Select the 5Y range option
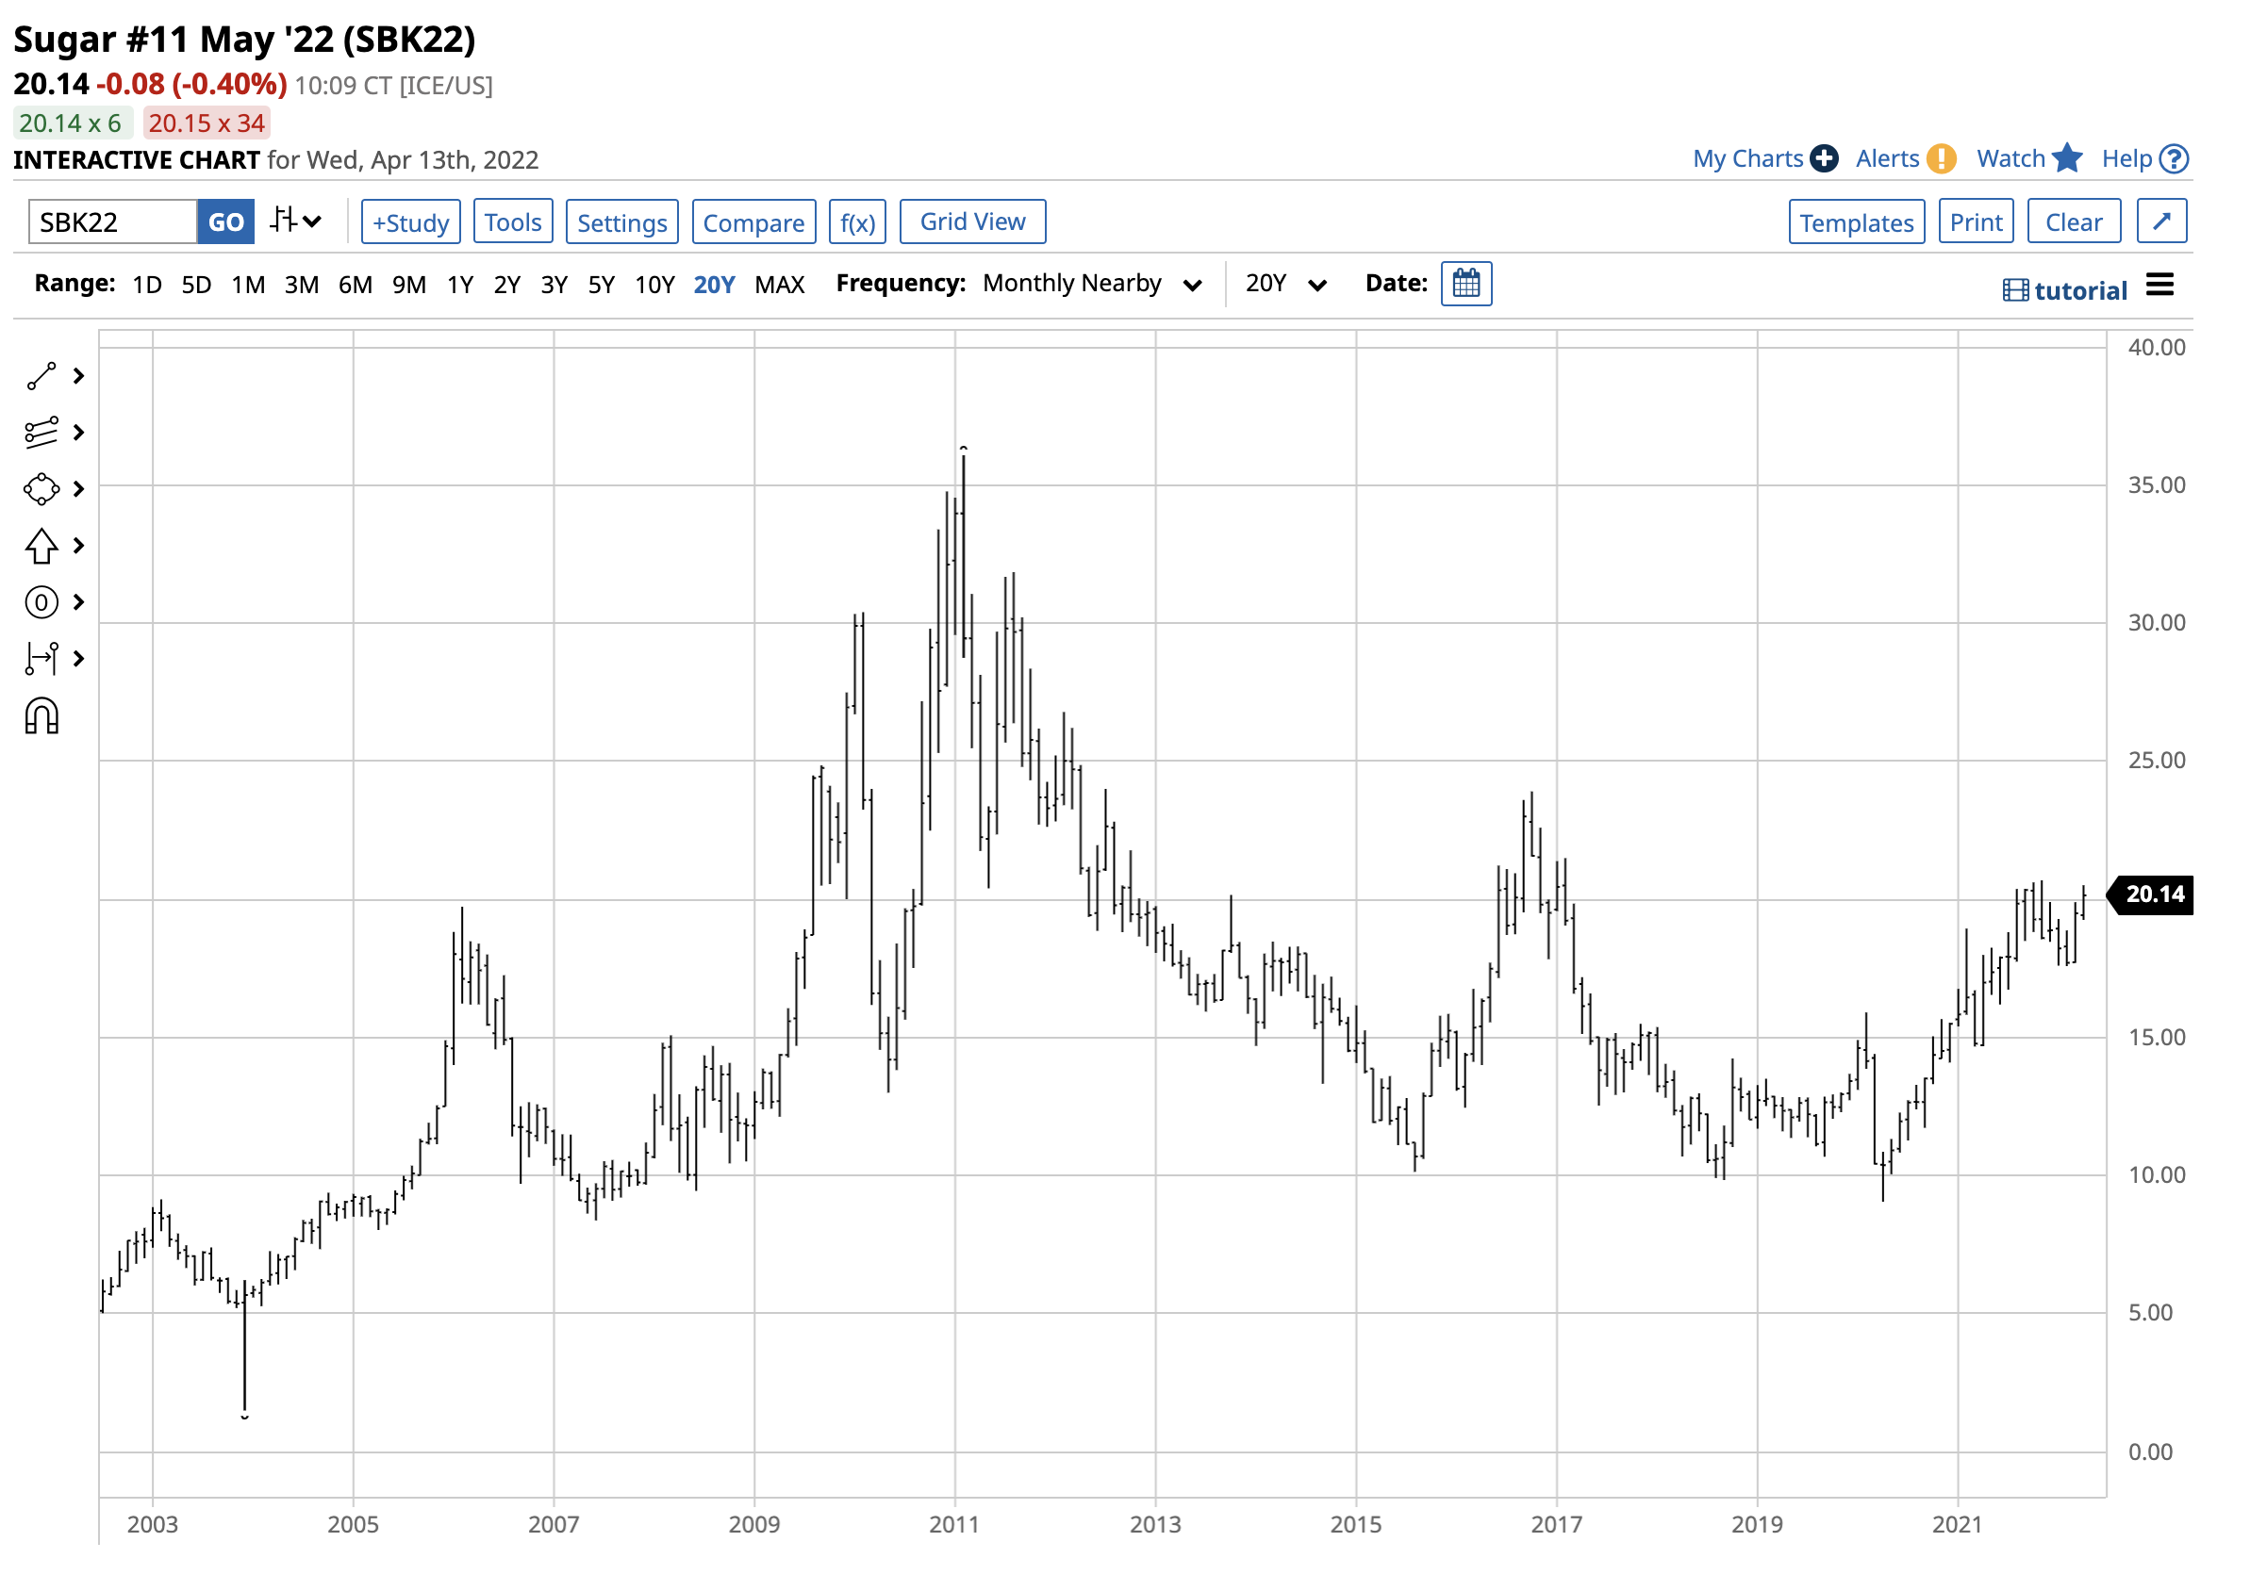 tap(602, 286)
